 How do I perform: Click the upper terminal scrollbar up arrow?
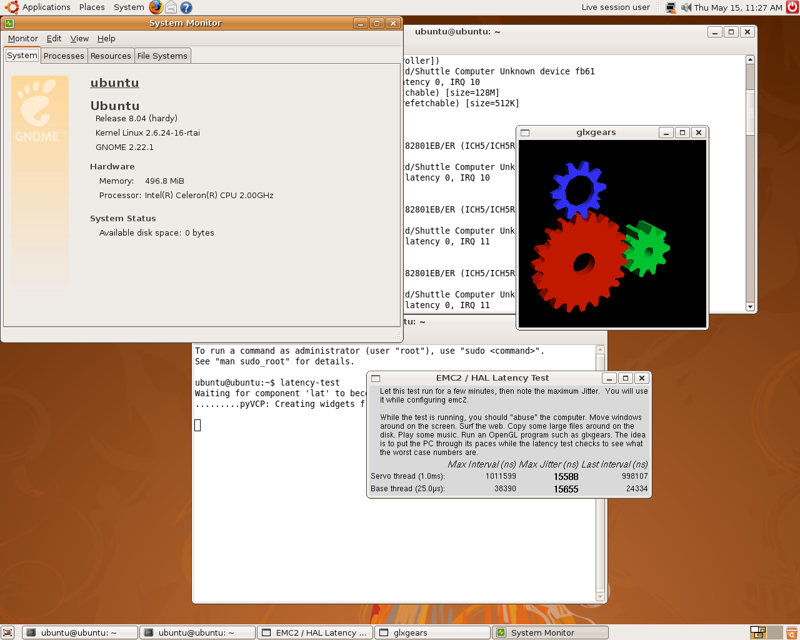pyautogui.click(x=750, y=59)
